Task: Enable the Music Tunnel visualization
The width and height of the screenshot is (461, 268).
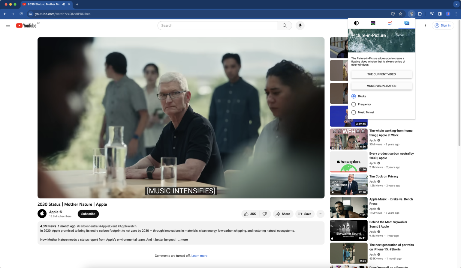Action: point(354,112)
